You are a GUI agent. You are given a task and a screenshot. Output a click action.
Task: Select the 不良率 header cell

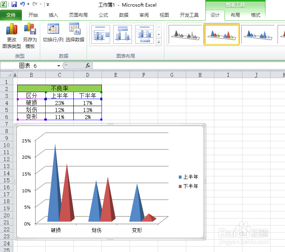(59, 89)
